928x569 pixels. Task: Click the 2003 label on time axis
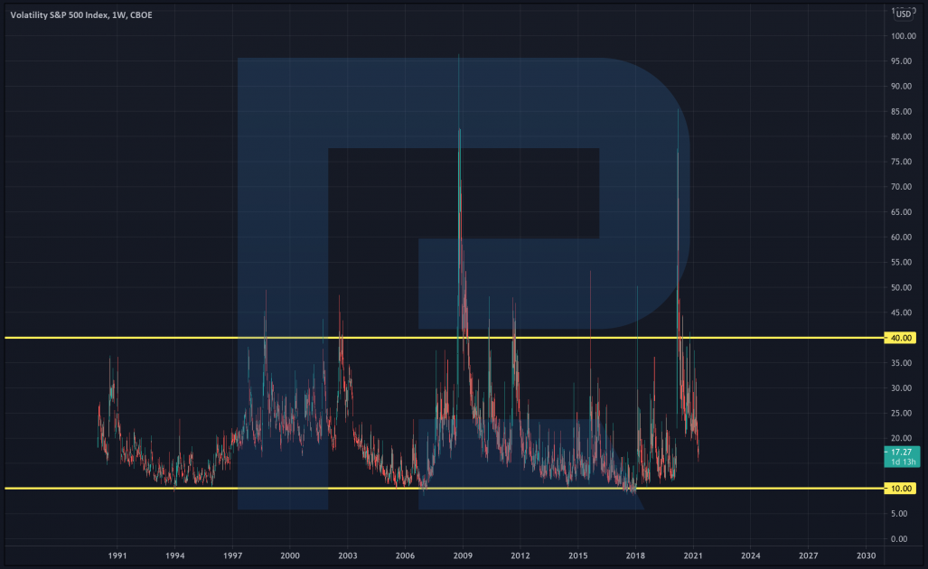(347, 555)
